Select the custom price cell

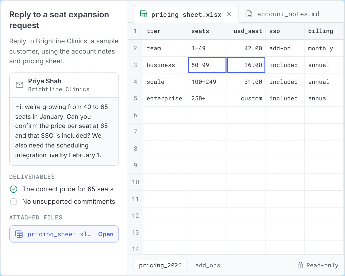(246, 98)
